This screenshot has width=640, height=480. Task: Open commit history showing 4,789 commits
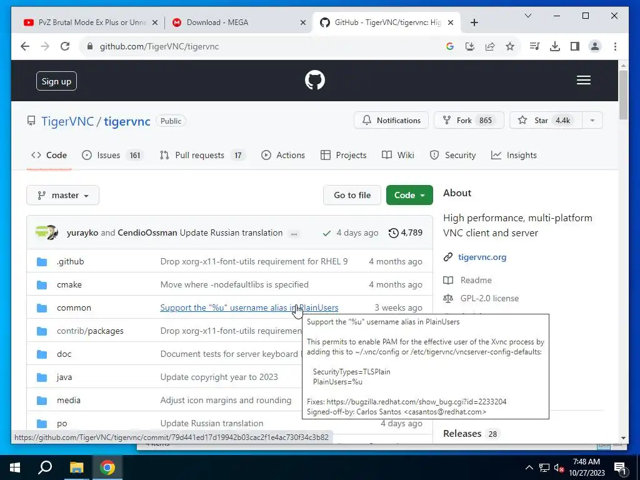405,232
